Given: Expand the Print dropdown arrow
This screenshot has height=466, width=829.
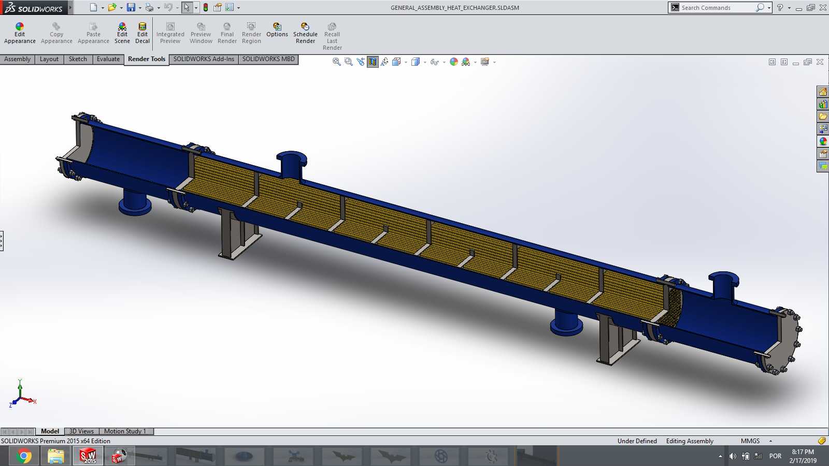Looking at the screenshot, I should point(159,8).
